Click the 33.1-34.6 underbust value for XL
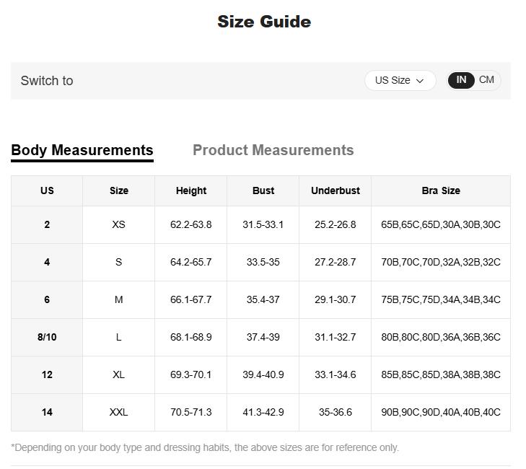This screenshot has width=526, height=469. (335, 374)
